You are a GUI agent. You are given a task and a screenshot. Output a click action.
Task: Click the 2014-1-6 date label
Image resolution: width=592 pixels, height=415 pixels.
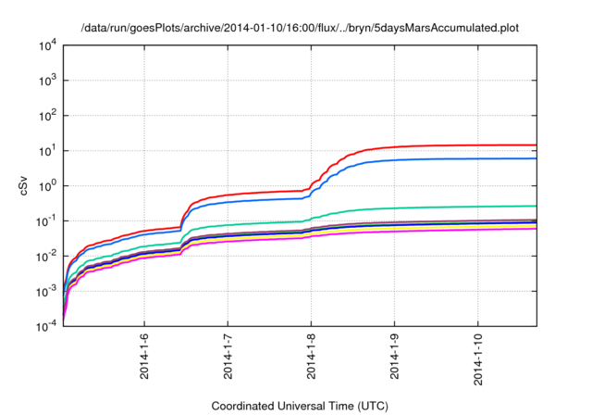coord(144,356)
